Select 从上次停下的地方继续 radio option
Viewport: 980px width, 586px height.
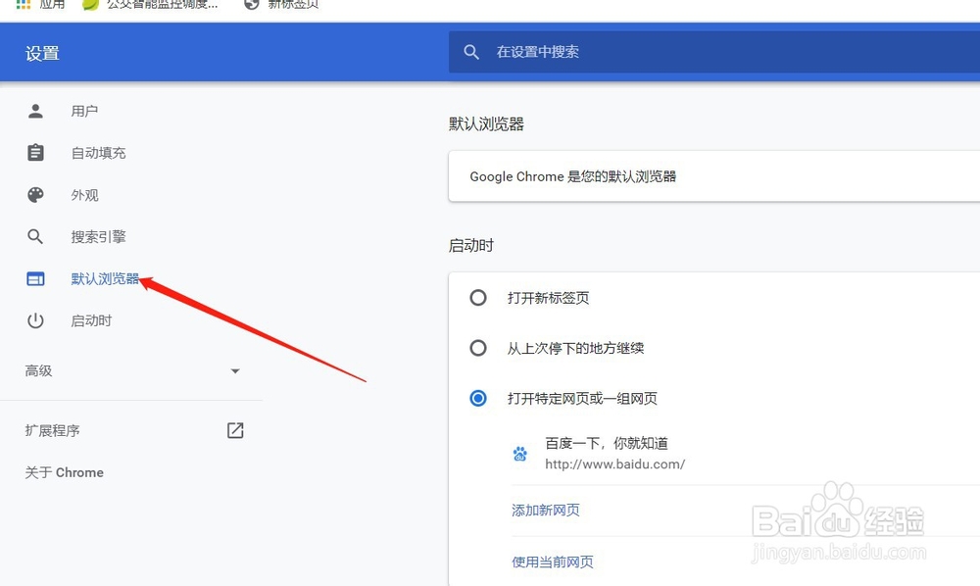coord(478,348)
